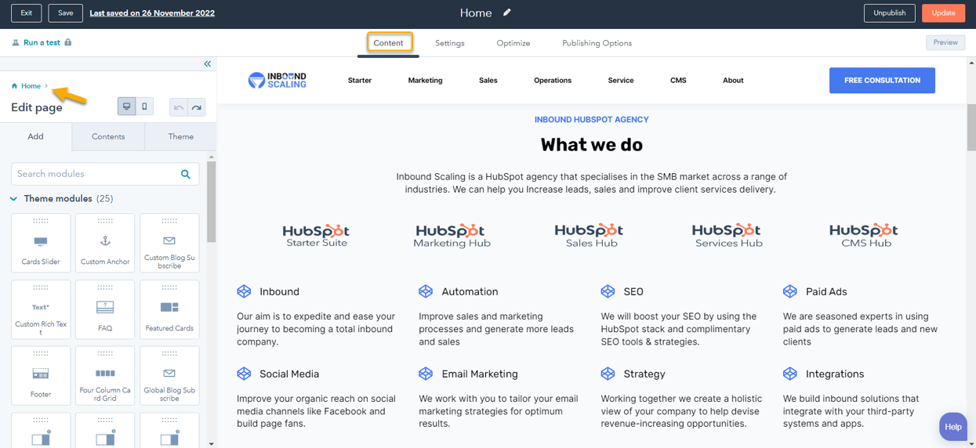Click the Inbound feature icon
Viewport: 976px width, 448px height.
point(244,291)
